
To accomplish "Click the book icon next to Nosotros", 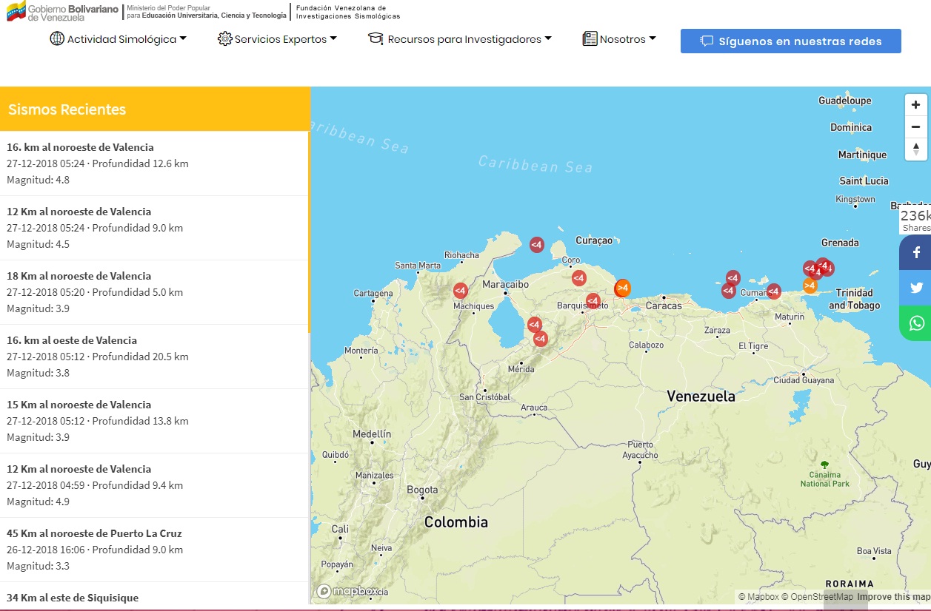I will point(589,39).
